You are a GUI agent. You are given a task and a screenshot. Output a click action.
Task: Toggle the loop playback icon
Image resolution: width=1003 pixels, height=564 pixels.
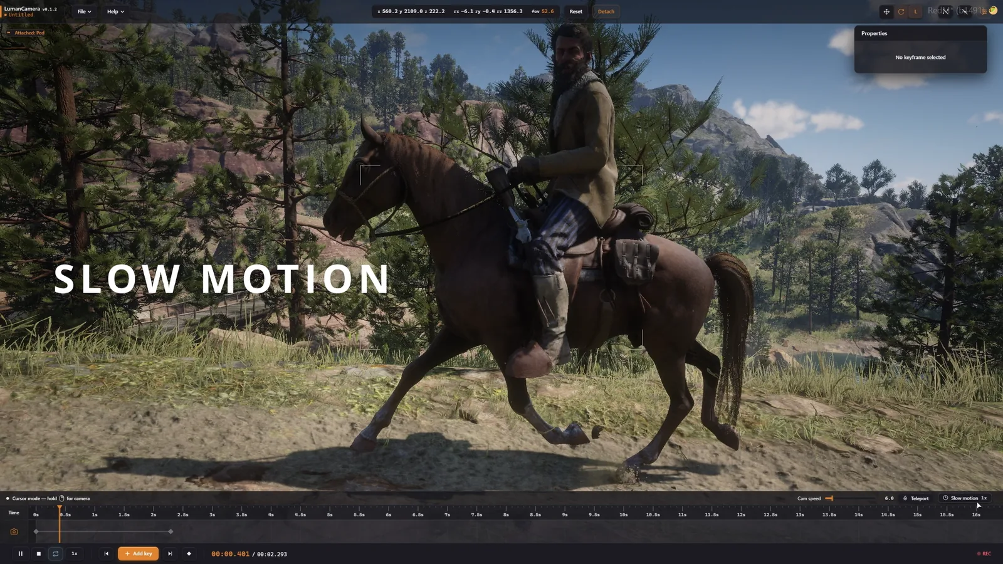pyautogui.click(x=56, y=554)
